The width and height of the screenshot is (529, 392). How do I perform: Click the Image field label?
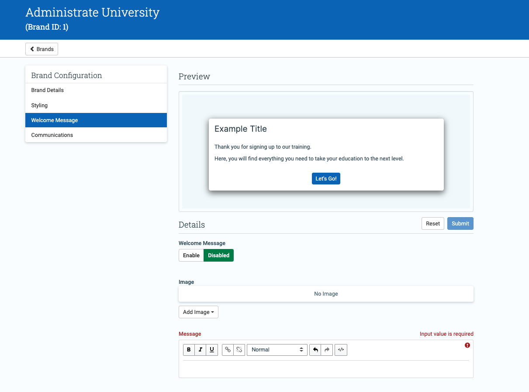(187, 282)
